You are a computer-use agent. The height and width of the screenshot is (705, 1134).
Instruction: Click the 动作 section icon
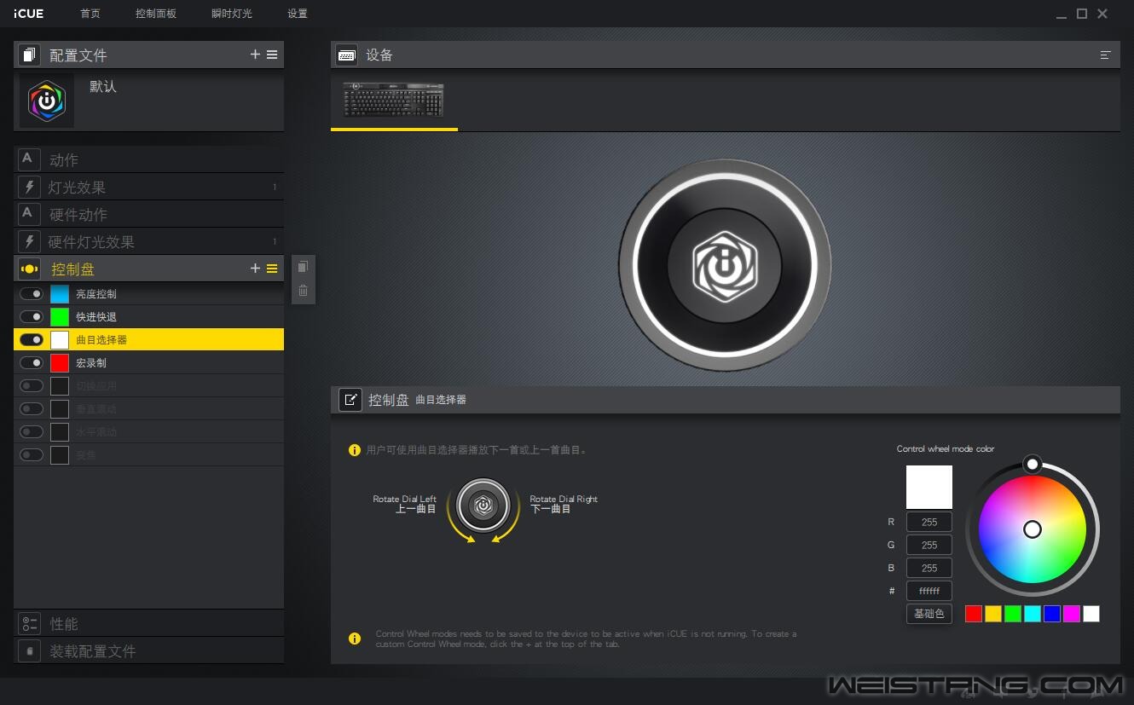29,159
